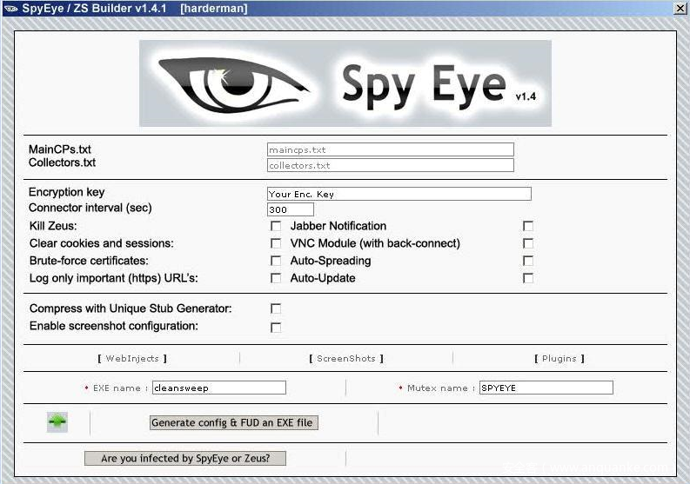Check the Auto-Update option
The width and height of the screenshot is (690, 484).
pos(528,278)
